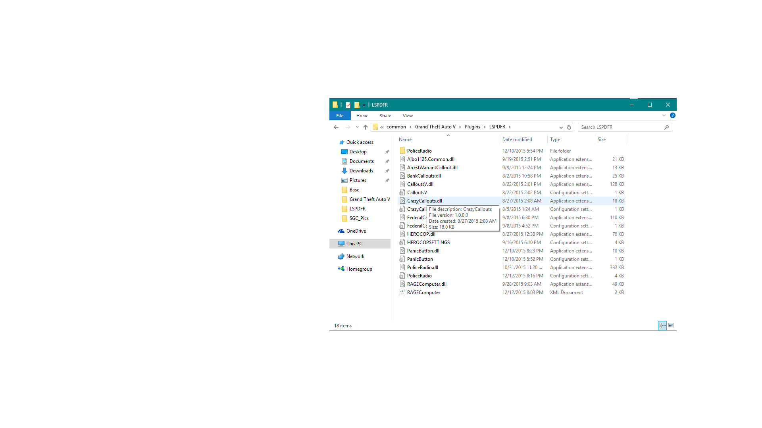Switch to Details view layout
This screenshot has width=762, height=428.
(662, 325)
